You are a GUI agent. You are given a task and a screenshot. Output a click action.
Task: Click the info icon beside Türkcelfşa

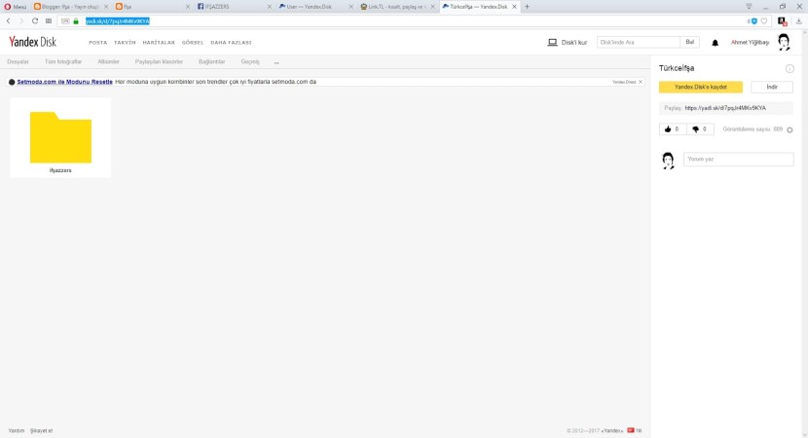click(790, 69)
